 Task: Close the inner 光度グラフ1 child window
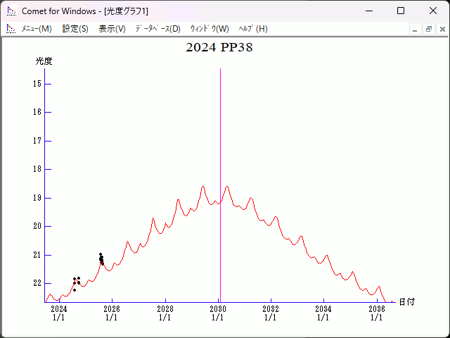click(442, 29)
